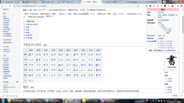This screenshot has width=184, height=103.
Task: Click the 下载为PDF sidebar link
Action: point(7,49)
